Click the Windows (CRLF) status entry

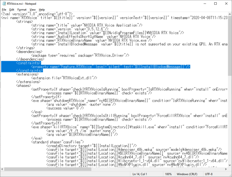(x=187, y=174)
